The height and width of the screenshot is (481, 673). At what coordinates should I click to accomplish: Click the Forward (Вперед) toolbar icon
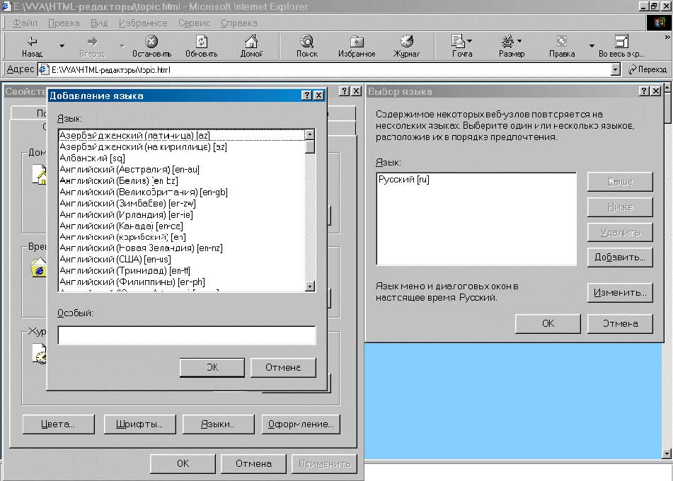point(92,42)
